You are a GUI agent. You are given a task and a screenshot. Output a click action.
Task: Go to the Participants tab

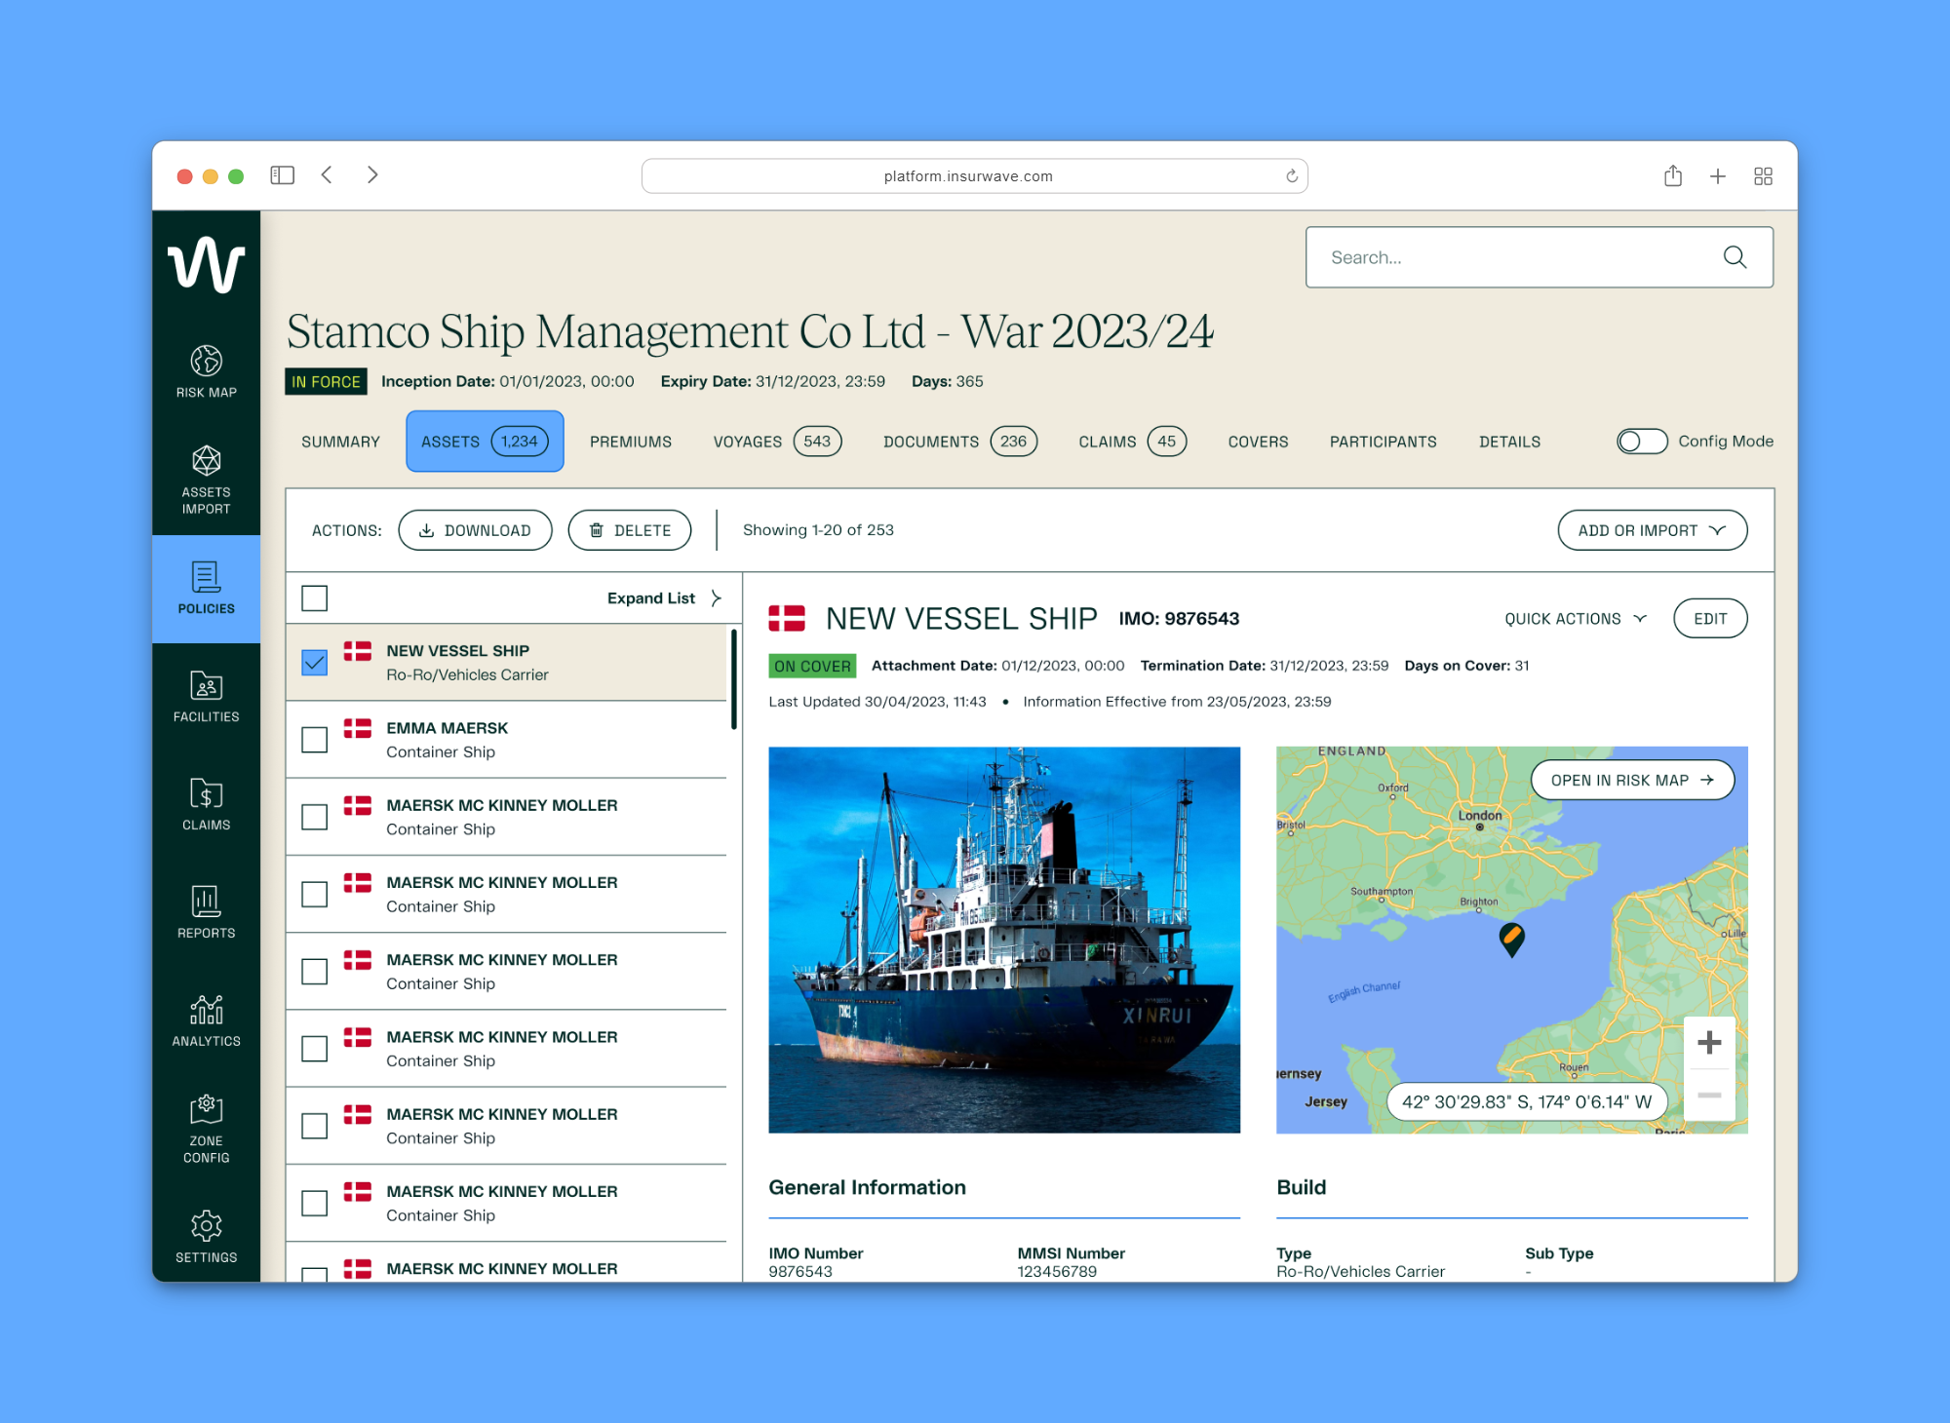pos(1383,442)
